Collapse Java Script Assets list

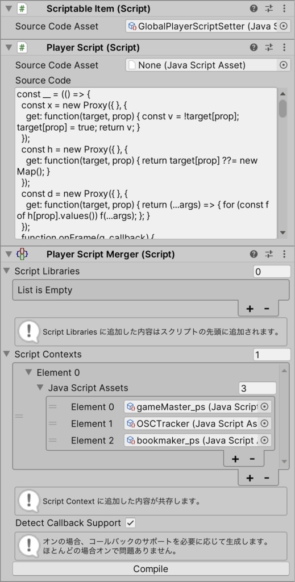coord(40,388)
